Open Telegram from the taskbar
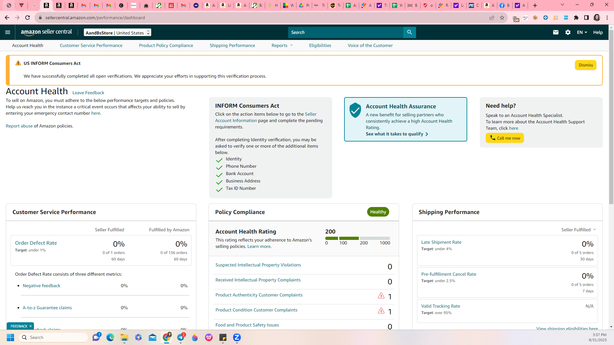Viewport: 614px width, 345px height. 181,337
